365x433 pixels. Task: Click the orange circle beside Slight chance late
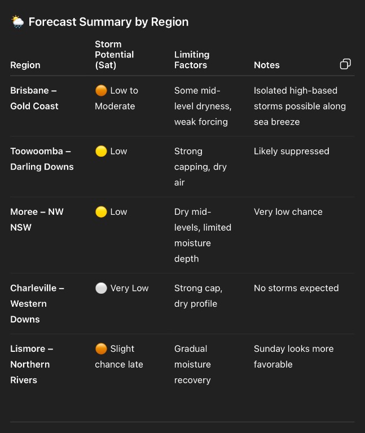pyautogui.click(x=101, y=349)
